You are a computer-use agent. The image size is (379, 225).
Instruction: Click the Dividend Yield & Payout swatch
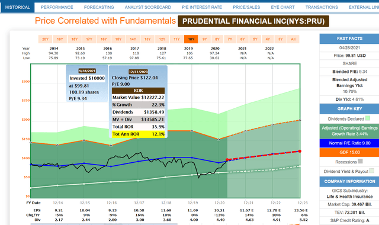372,171
